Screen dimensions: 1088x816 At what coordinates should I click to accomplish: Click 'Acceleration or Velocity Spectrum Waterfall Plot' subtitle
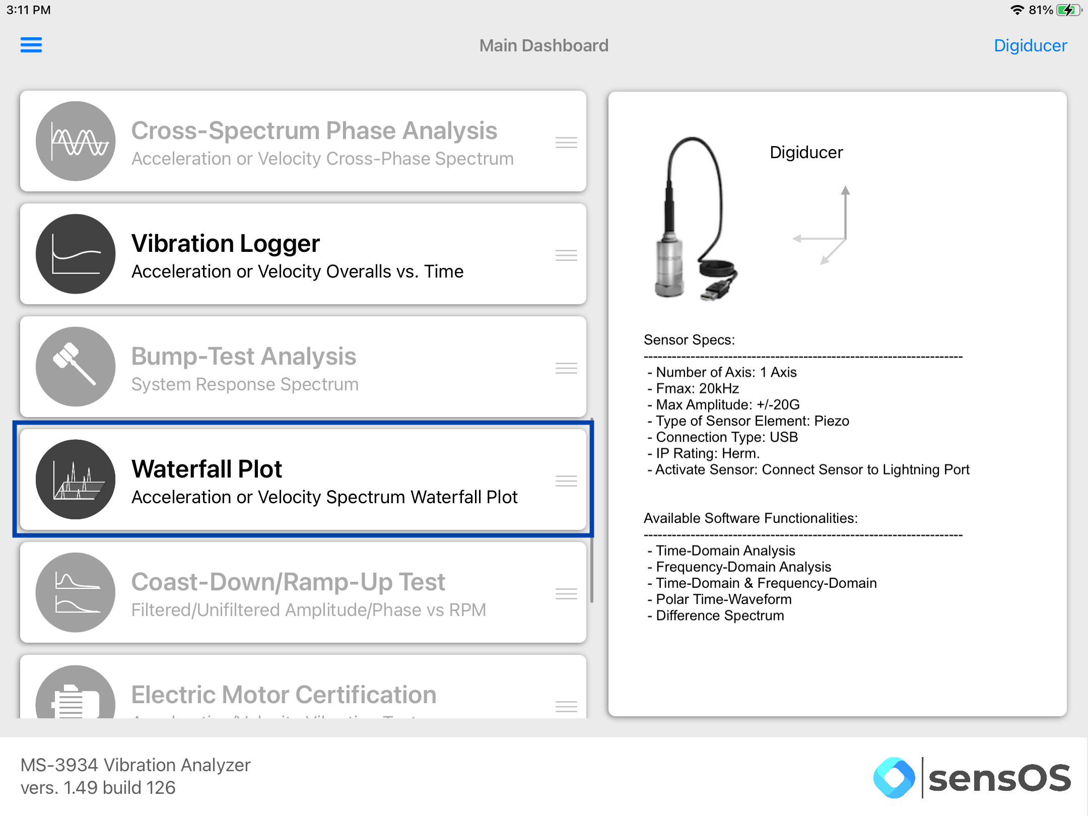324,497
